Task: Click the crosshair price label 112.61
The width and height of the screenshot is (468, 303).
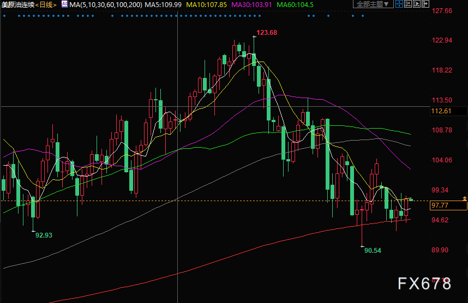Action: tap(442, 111)
